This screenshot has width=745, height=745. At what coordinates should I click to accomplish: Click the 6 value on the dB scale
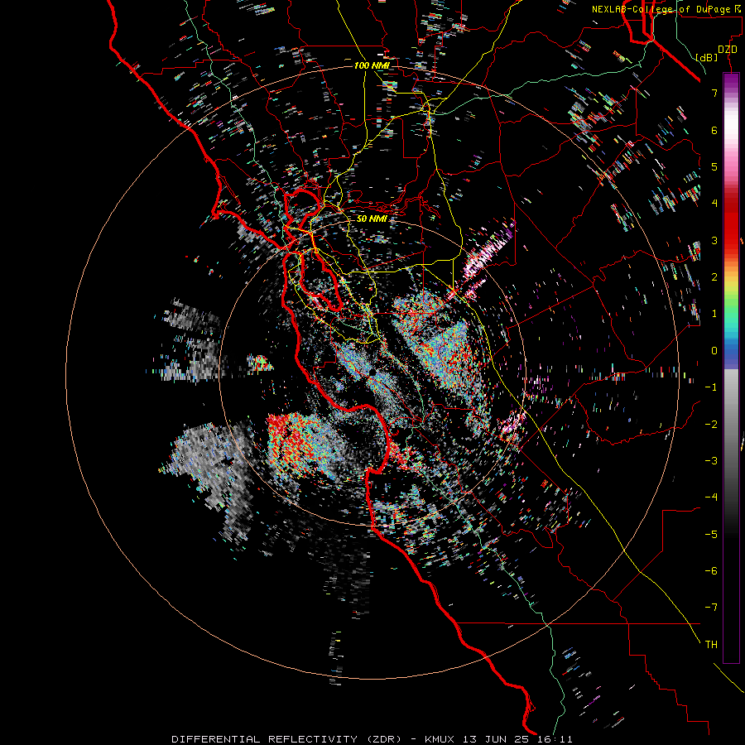pyautogui.click(x=714, y=130)
